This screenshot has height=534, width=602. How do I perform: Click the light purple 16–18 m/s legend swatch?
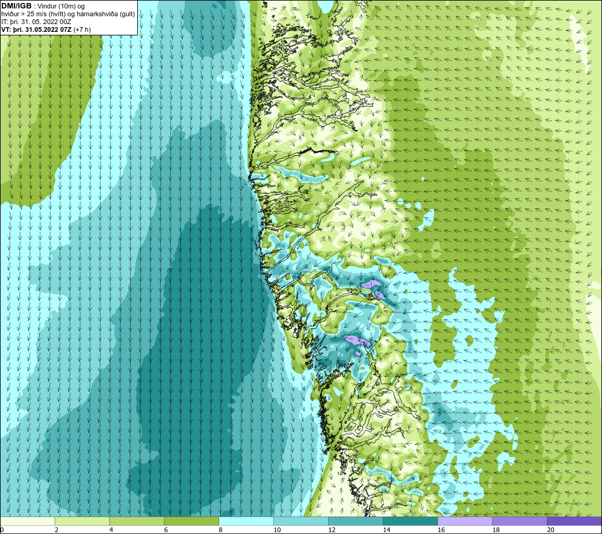(465, 521)
